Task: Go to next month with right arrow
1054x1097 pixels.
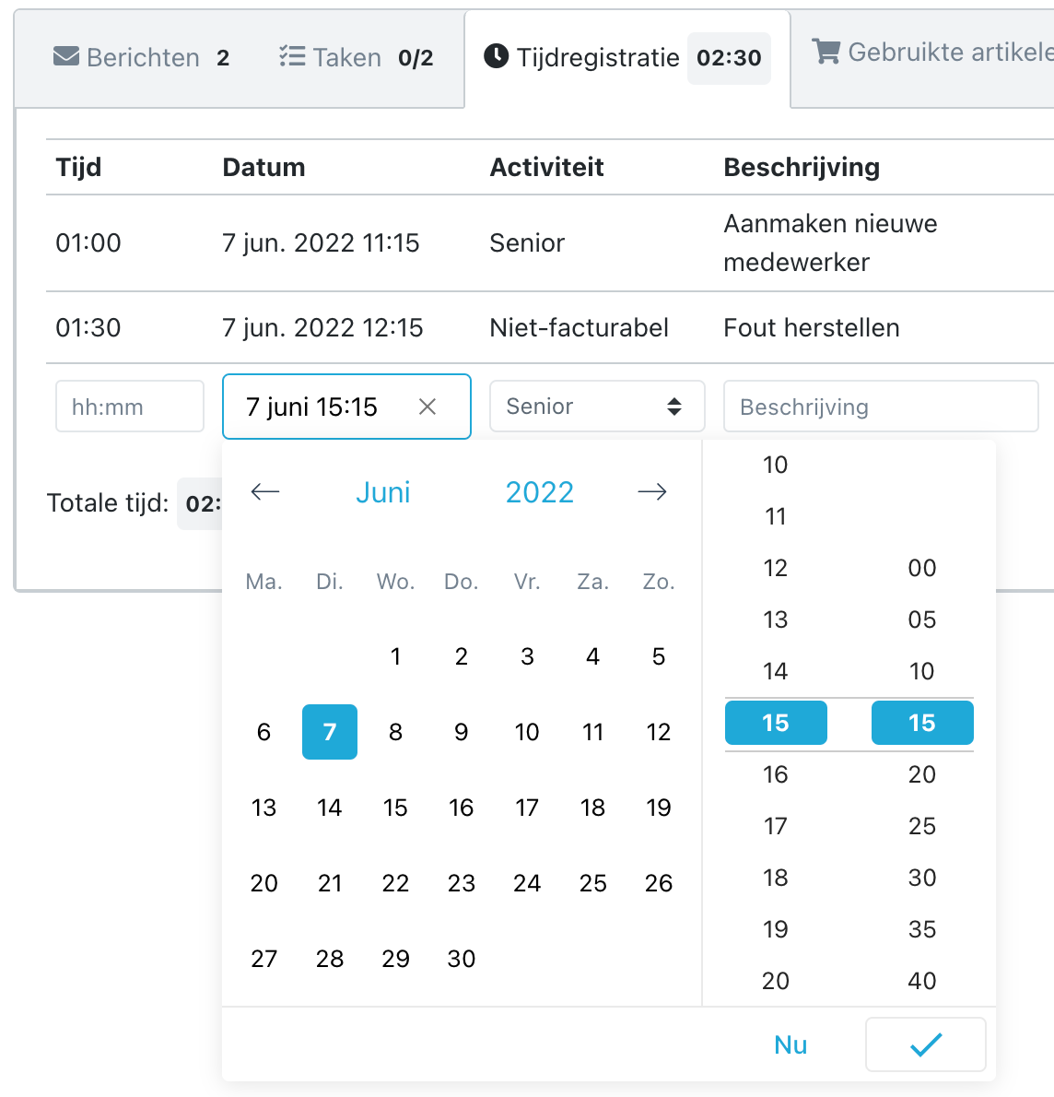Action: 652,492
